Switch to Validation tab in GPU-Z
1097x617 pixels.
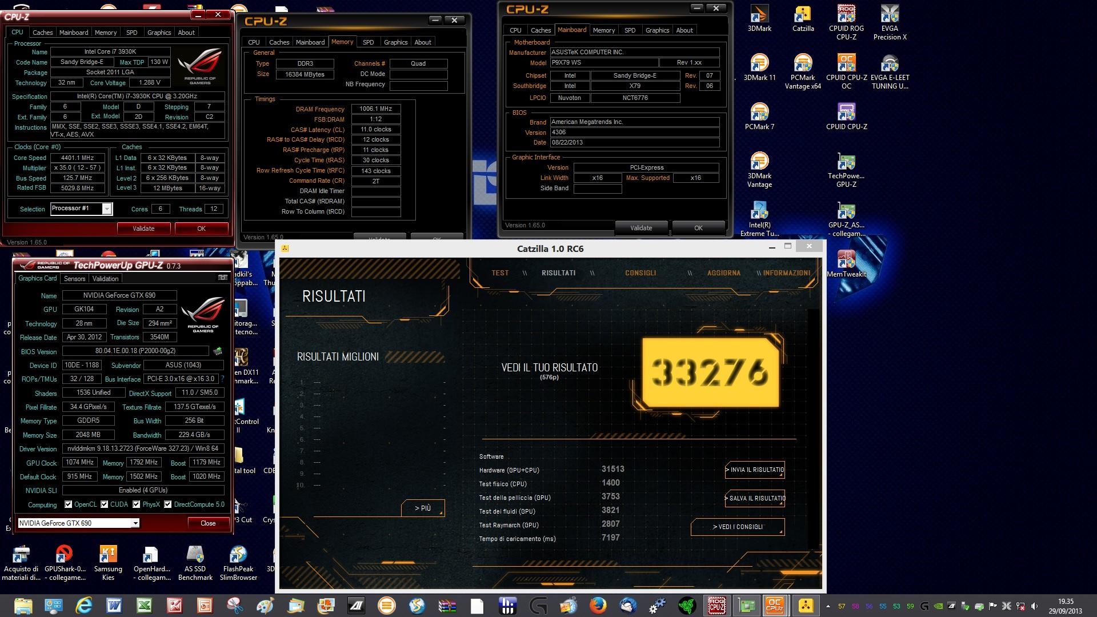[106, 279]
